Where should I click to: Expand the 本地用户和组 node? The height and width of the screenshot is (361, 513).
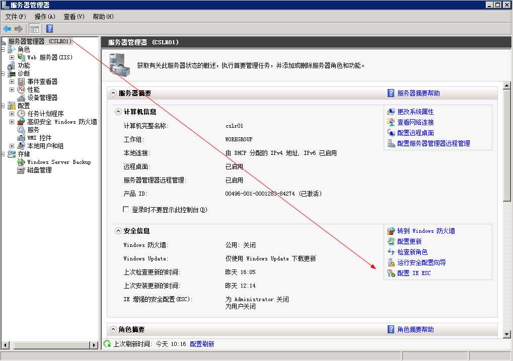click(12, 146)
